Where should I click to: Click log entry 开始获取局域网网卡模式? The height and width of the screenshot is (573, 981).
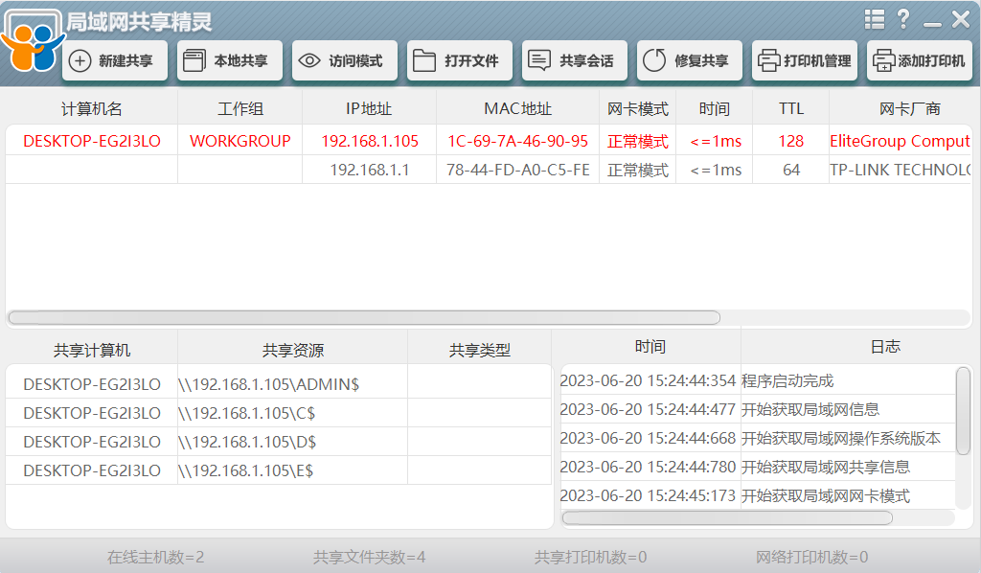tap(826, 496)
